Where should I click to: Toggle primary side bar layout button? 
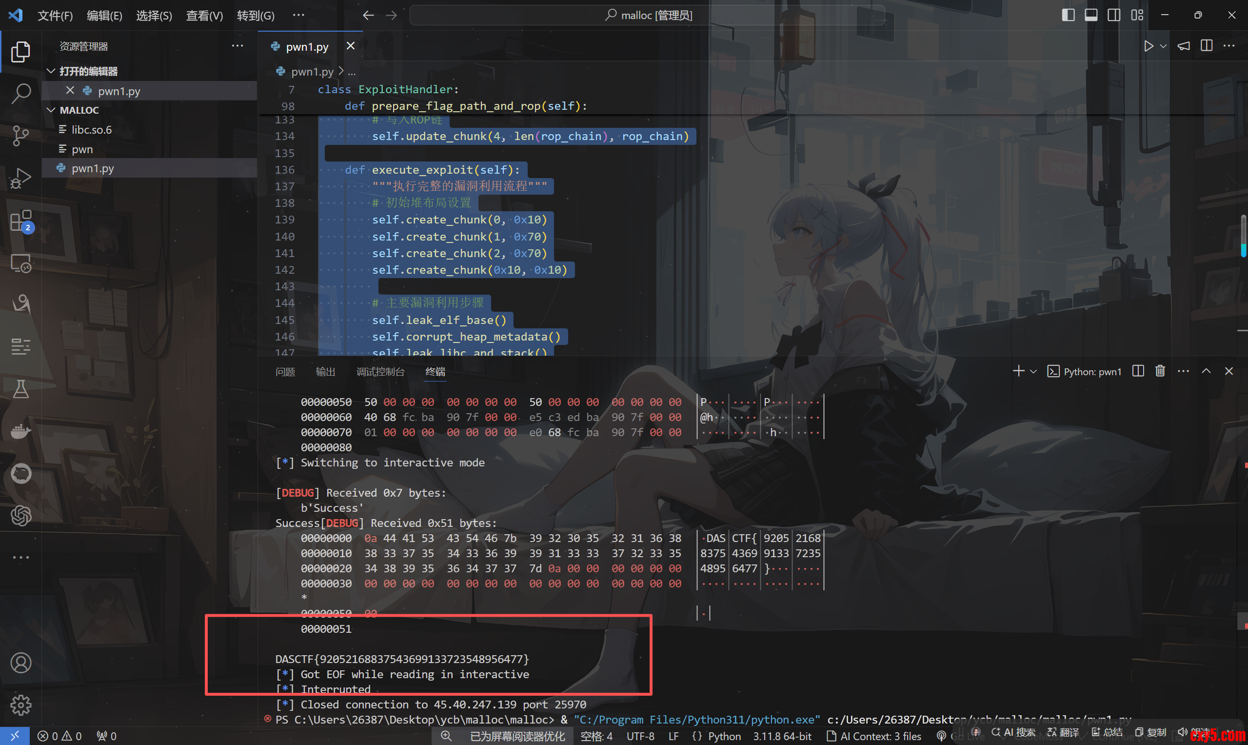[x=1068, y=15]
